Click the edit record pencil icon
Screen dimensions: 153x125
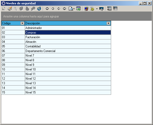point(10,9)
